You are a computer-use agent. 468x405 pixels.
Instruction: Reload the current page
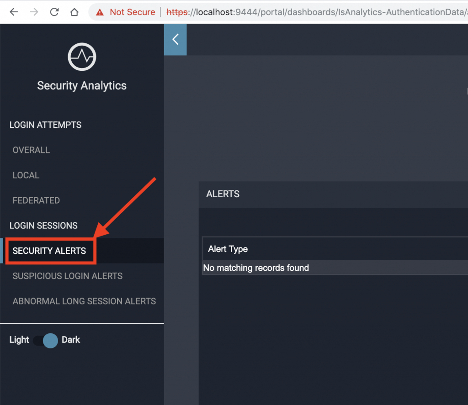[54, 12]
